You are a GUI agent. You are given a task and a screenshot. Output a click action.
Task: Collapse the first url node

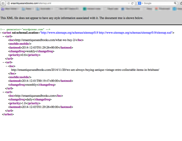point(3,36)
